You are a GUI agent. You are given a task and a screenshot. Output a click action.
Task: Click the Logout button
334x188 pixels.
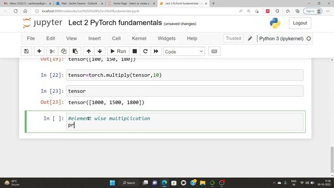click(x=300, y=23)
